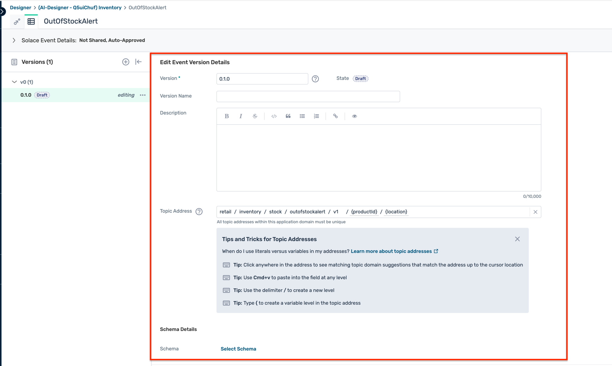Add a new version with plus icon
The height and width of the screenshot is (366, 612).
[126, 62]
